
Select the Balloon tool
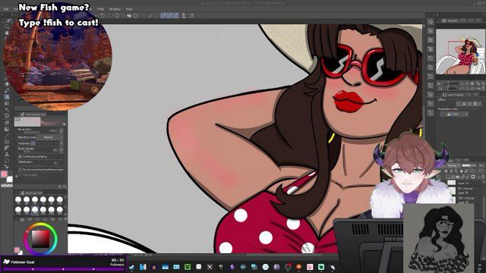point(7,161)
